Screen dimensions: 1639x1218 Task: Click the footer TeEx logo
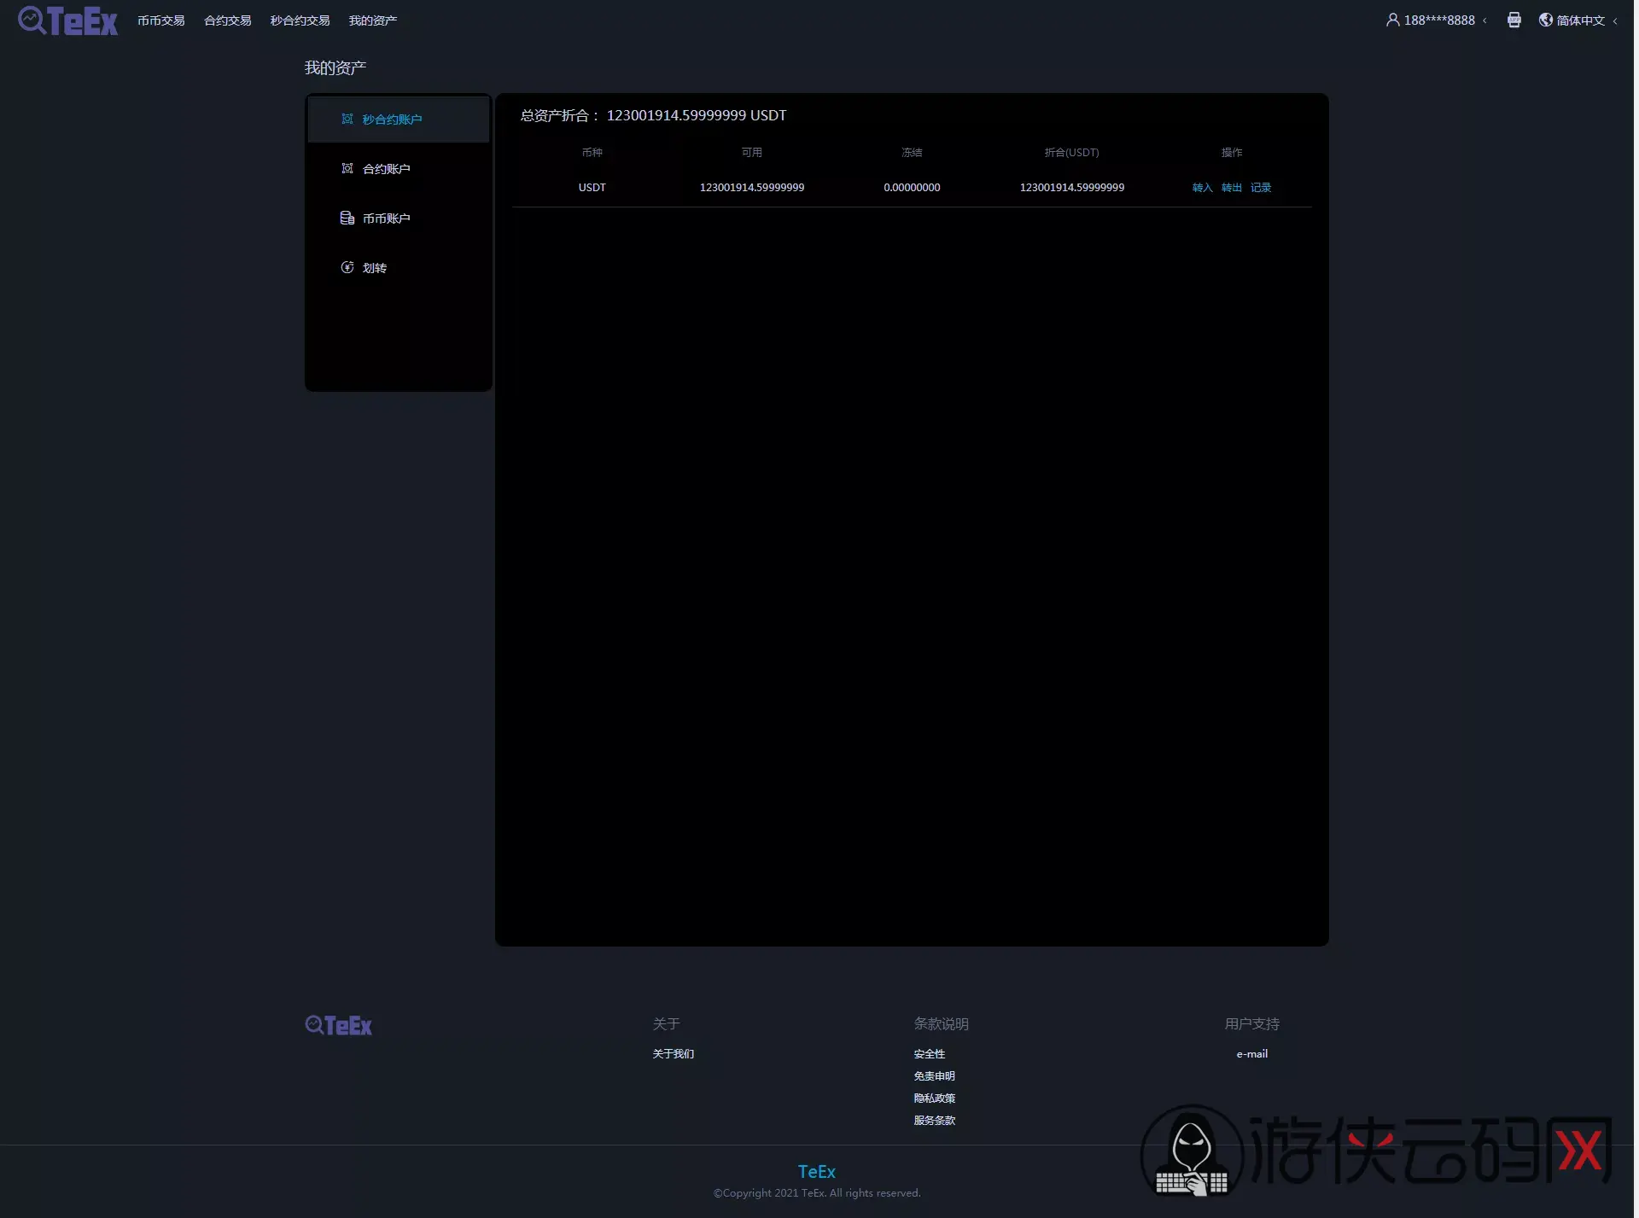[339, 1027]
